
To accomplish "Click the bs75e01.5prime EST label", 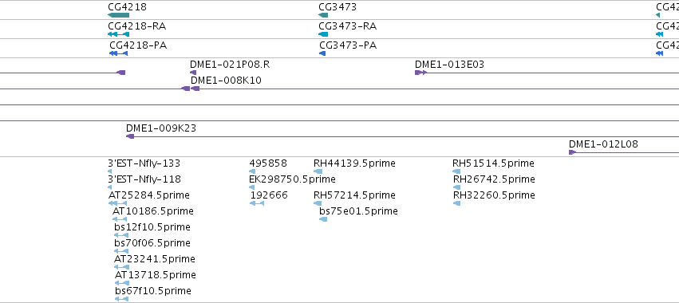I will click(x=358, y=211).
